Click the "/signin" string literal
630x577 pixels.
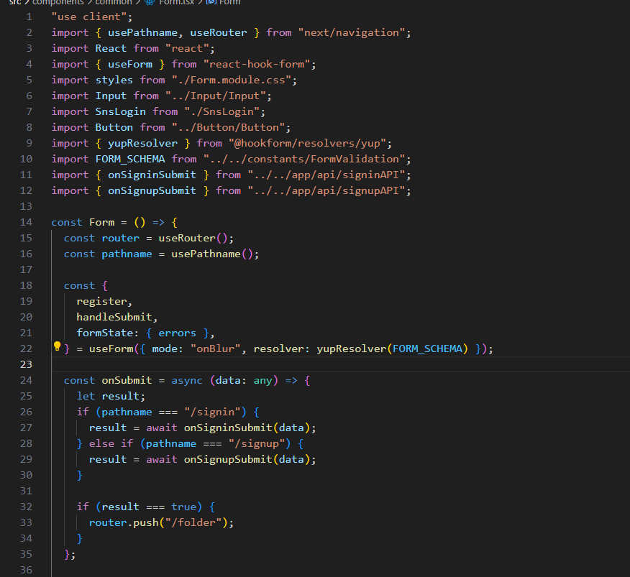pyautogui.click(x=212, y=412)
